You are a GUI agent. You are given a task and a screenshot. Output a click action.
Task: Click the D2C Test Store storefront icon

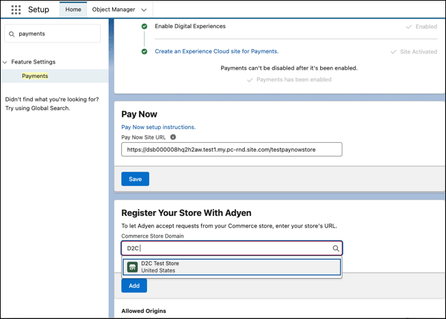(133, 267)
